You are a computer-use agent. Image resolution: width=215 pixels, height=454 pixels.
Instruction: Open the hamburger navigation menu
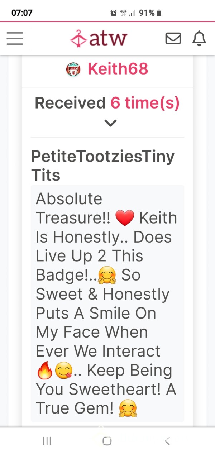tap(15, 38)
